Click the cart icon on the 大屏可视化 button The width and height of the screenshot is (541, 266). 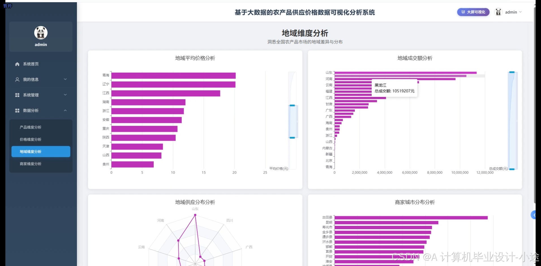[463, 12]
